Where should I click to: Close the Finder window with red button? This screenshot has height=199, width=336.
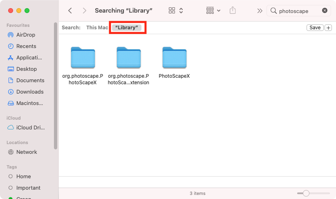click(11, 11)
